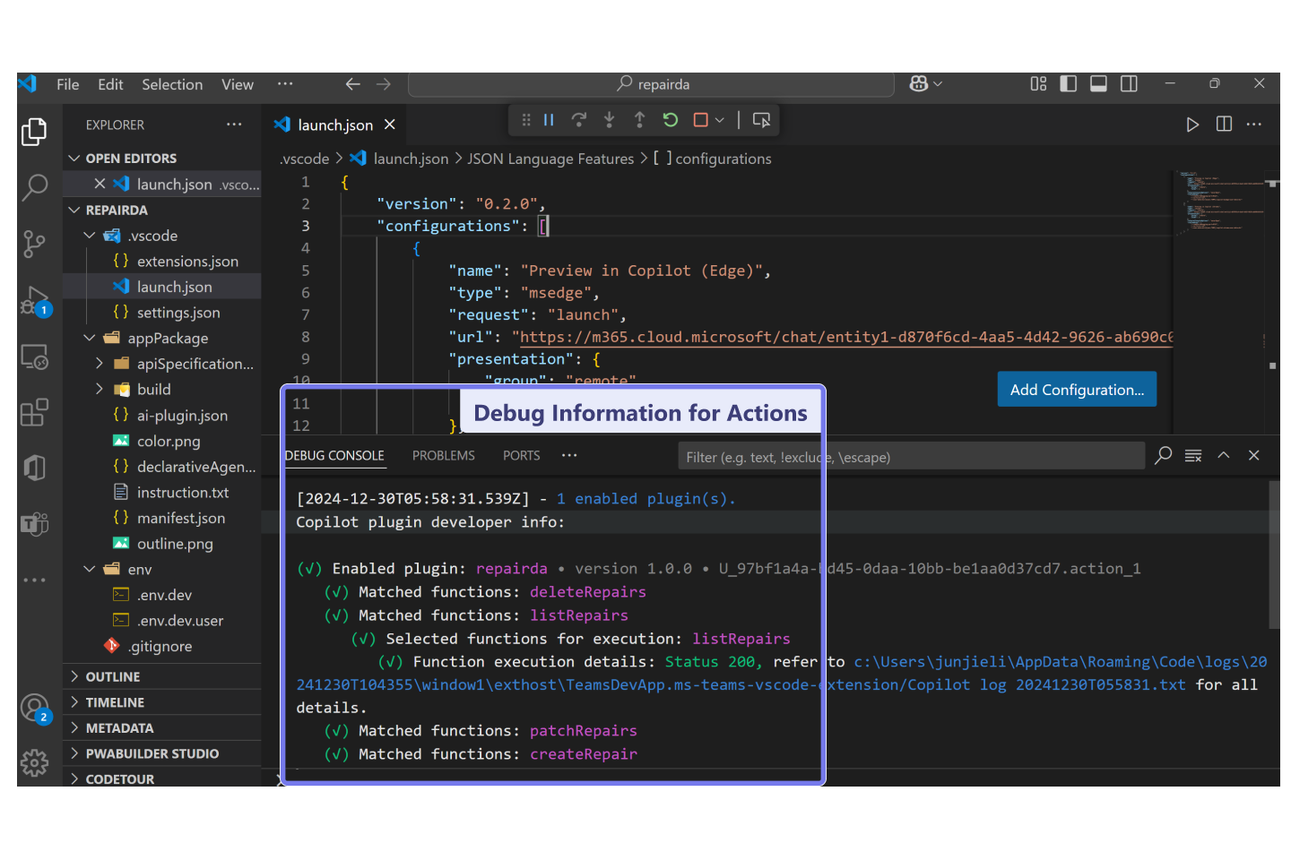Open the Search view in activity bar
Screen dimensions: 1291x860
[x=34, y=187]
